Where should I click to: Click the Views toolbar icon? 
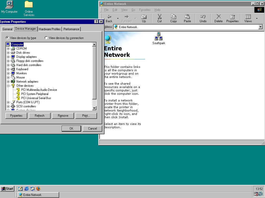pyautogui.click(x=248, y=17)
